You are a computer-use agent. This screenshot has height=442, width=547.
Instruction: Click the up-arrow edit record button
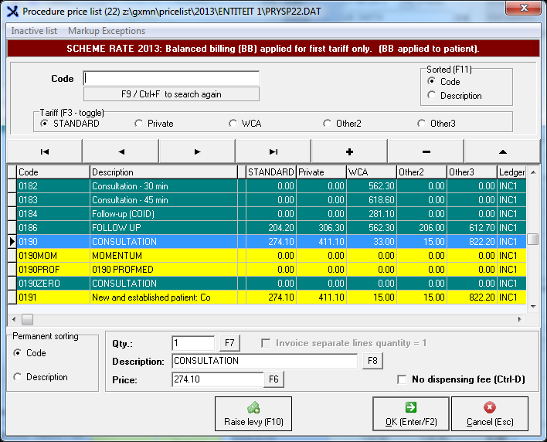501,151
